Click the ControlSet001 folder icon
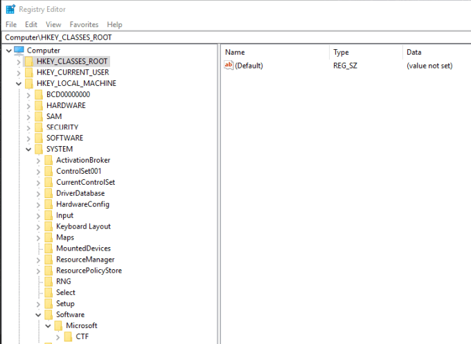The image size is (471, 344). 48,172
